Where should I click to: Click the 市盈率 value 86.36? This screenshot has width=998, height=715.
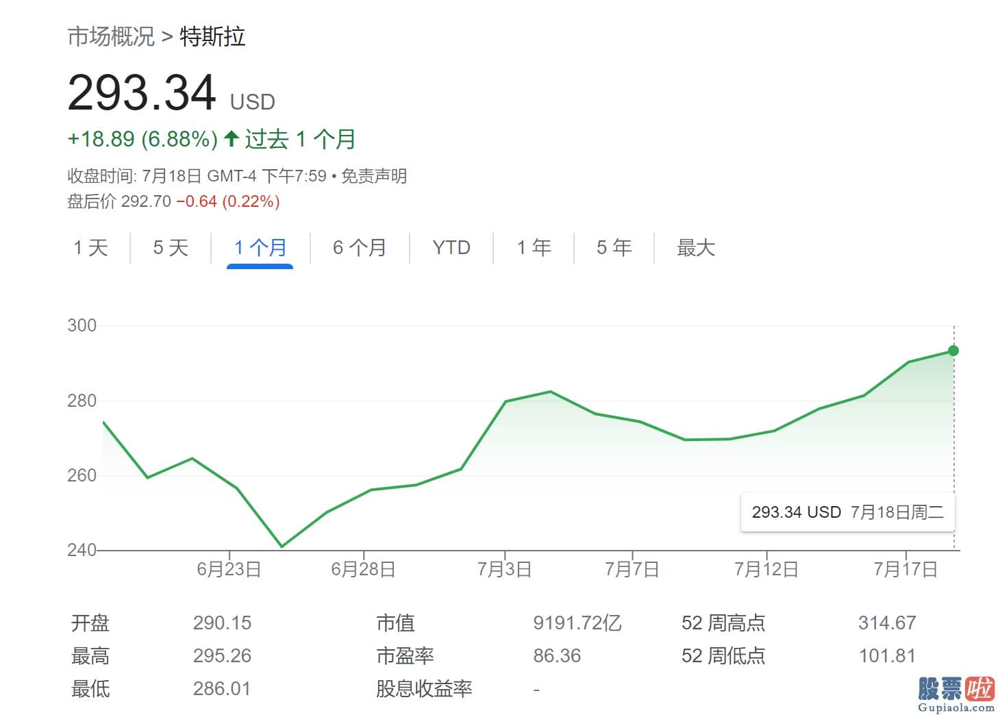557,655
